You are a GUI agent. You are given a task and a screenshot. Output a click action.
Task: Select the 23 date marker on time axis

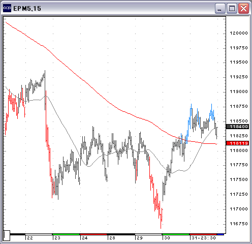coord(57,238)
